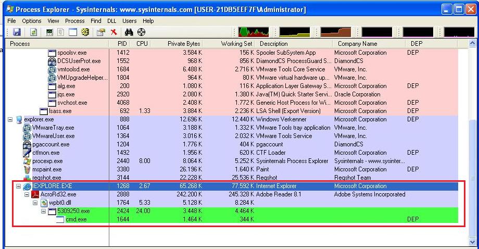Select the svchost.exe row with PID 4068
Screen dimensions: 479x249
pyautogui.click(x=232, y=103)
